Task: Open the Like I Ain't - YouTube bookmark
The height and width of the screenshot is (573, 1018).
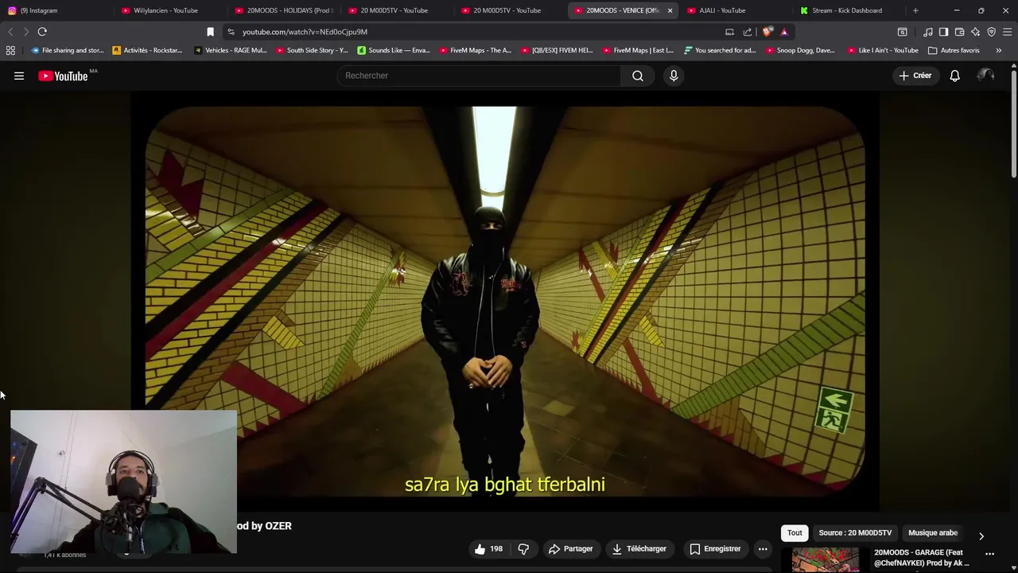Action: (x=883, y=50)
